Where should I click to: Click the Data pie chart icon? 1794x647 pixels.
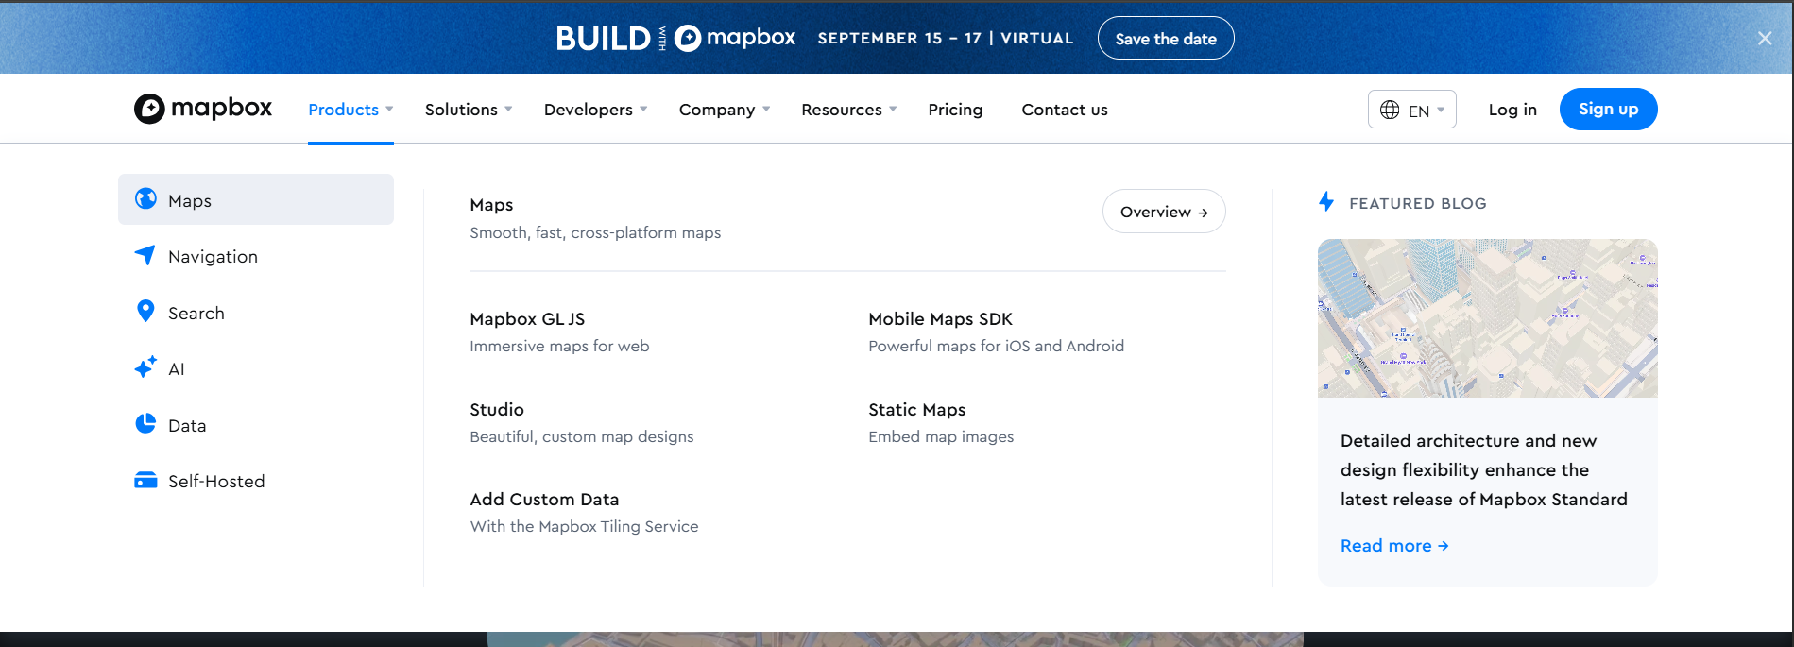pos(145,423)
